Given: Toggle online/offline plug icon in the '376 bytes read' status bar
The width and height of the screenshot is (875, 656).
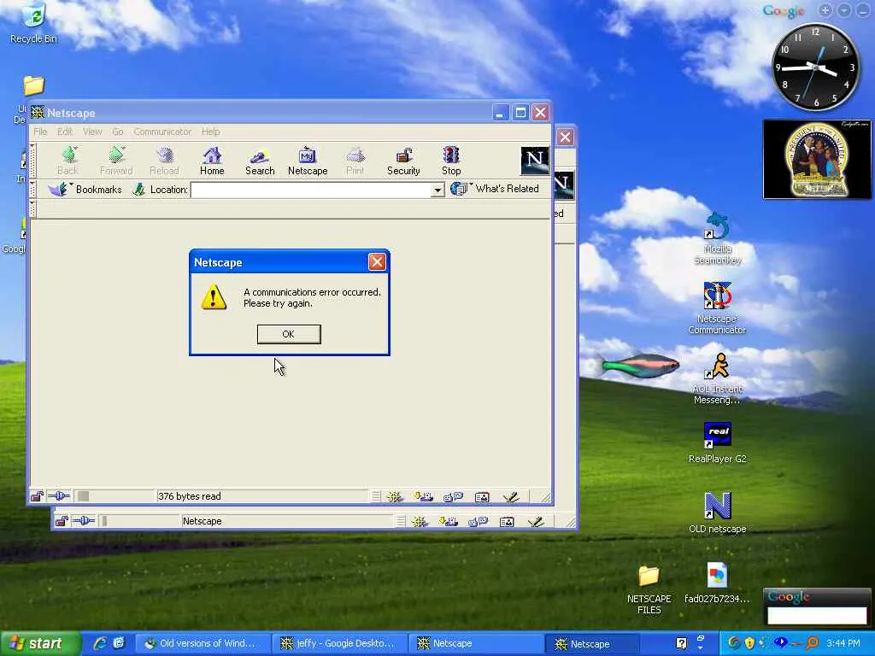Looking at the screenshot, I should click(x=59, y=496).
